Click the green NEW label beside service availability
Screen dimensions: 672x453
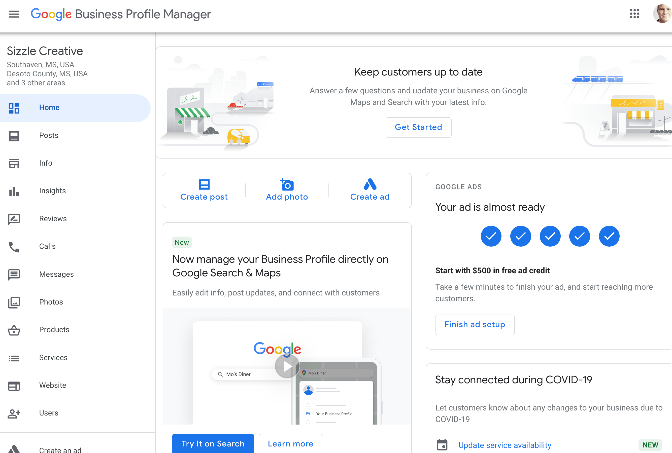[650, 445]
